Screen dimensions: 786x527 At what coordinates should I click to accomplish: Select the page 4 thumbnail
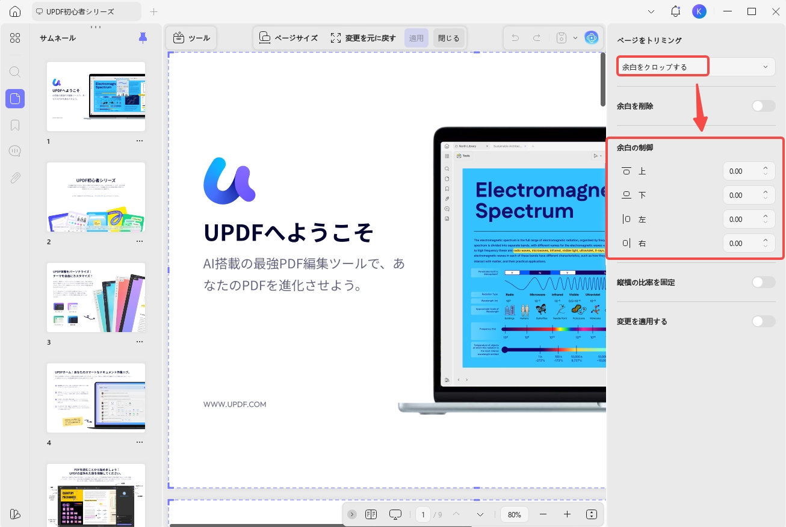[96, 398]
